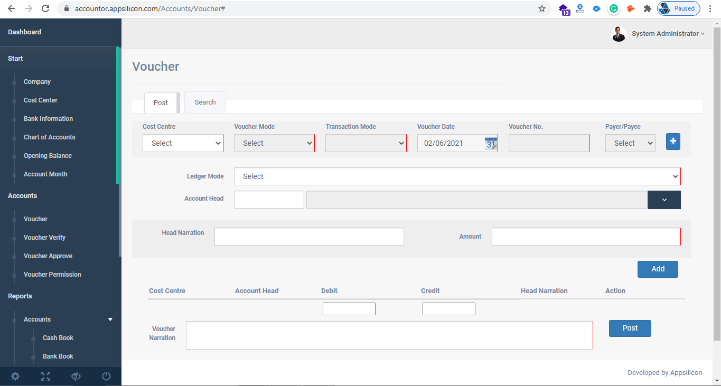Screen dimensions: 721x386
Task: Click the Amount input field
Action: pyautogui.click(x=586, y=237)
